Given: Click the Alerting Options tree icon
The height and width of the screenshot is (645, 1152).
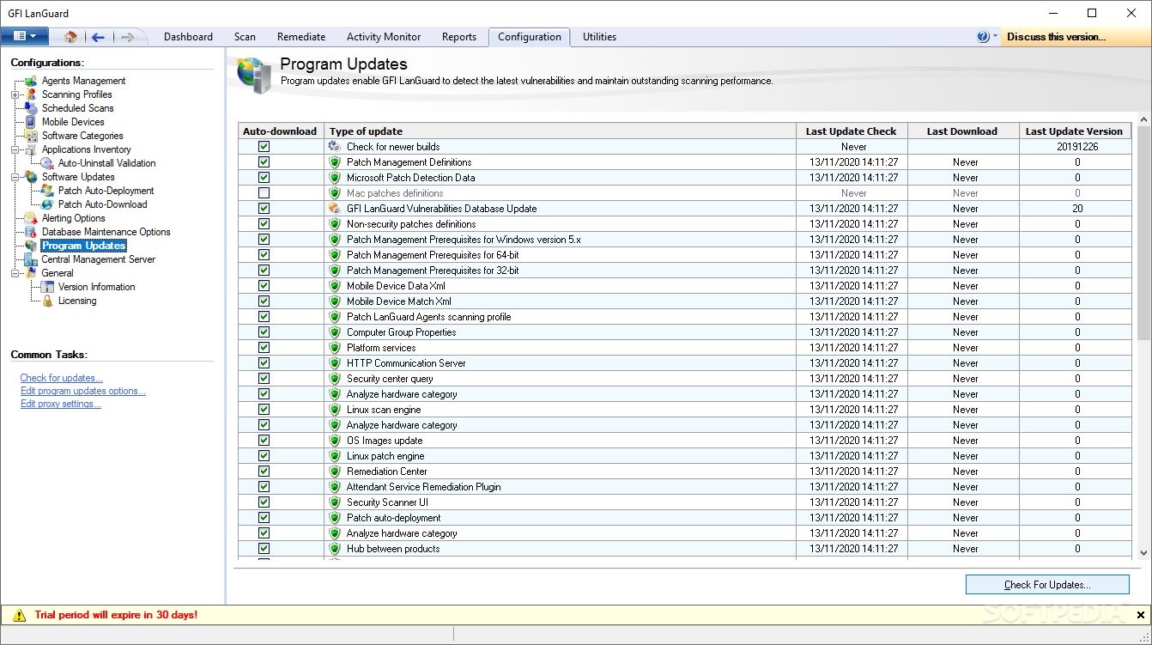Looking at the screenshot, I should (x=31, y=218).
